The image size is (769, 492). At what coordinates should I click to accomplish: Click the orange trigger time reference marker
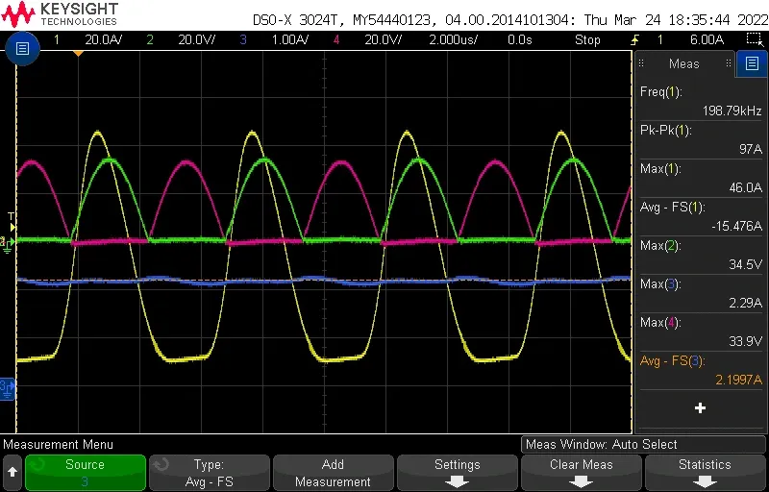pyautogui.click(x=78, y=53)
